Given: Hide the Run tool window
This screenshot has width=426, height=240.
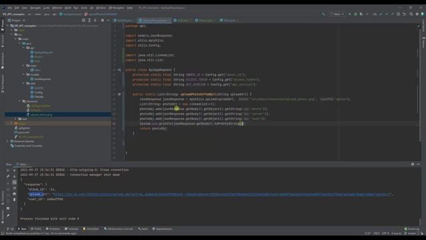Looking at the screenshot, I should pos(419,164).
